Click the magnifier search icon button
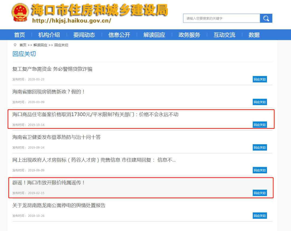Viewport: 291px width, 231px height. tap(266, 18)
